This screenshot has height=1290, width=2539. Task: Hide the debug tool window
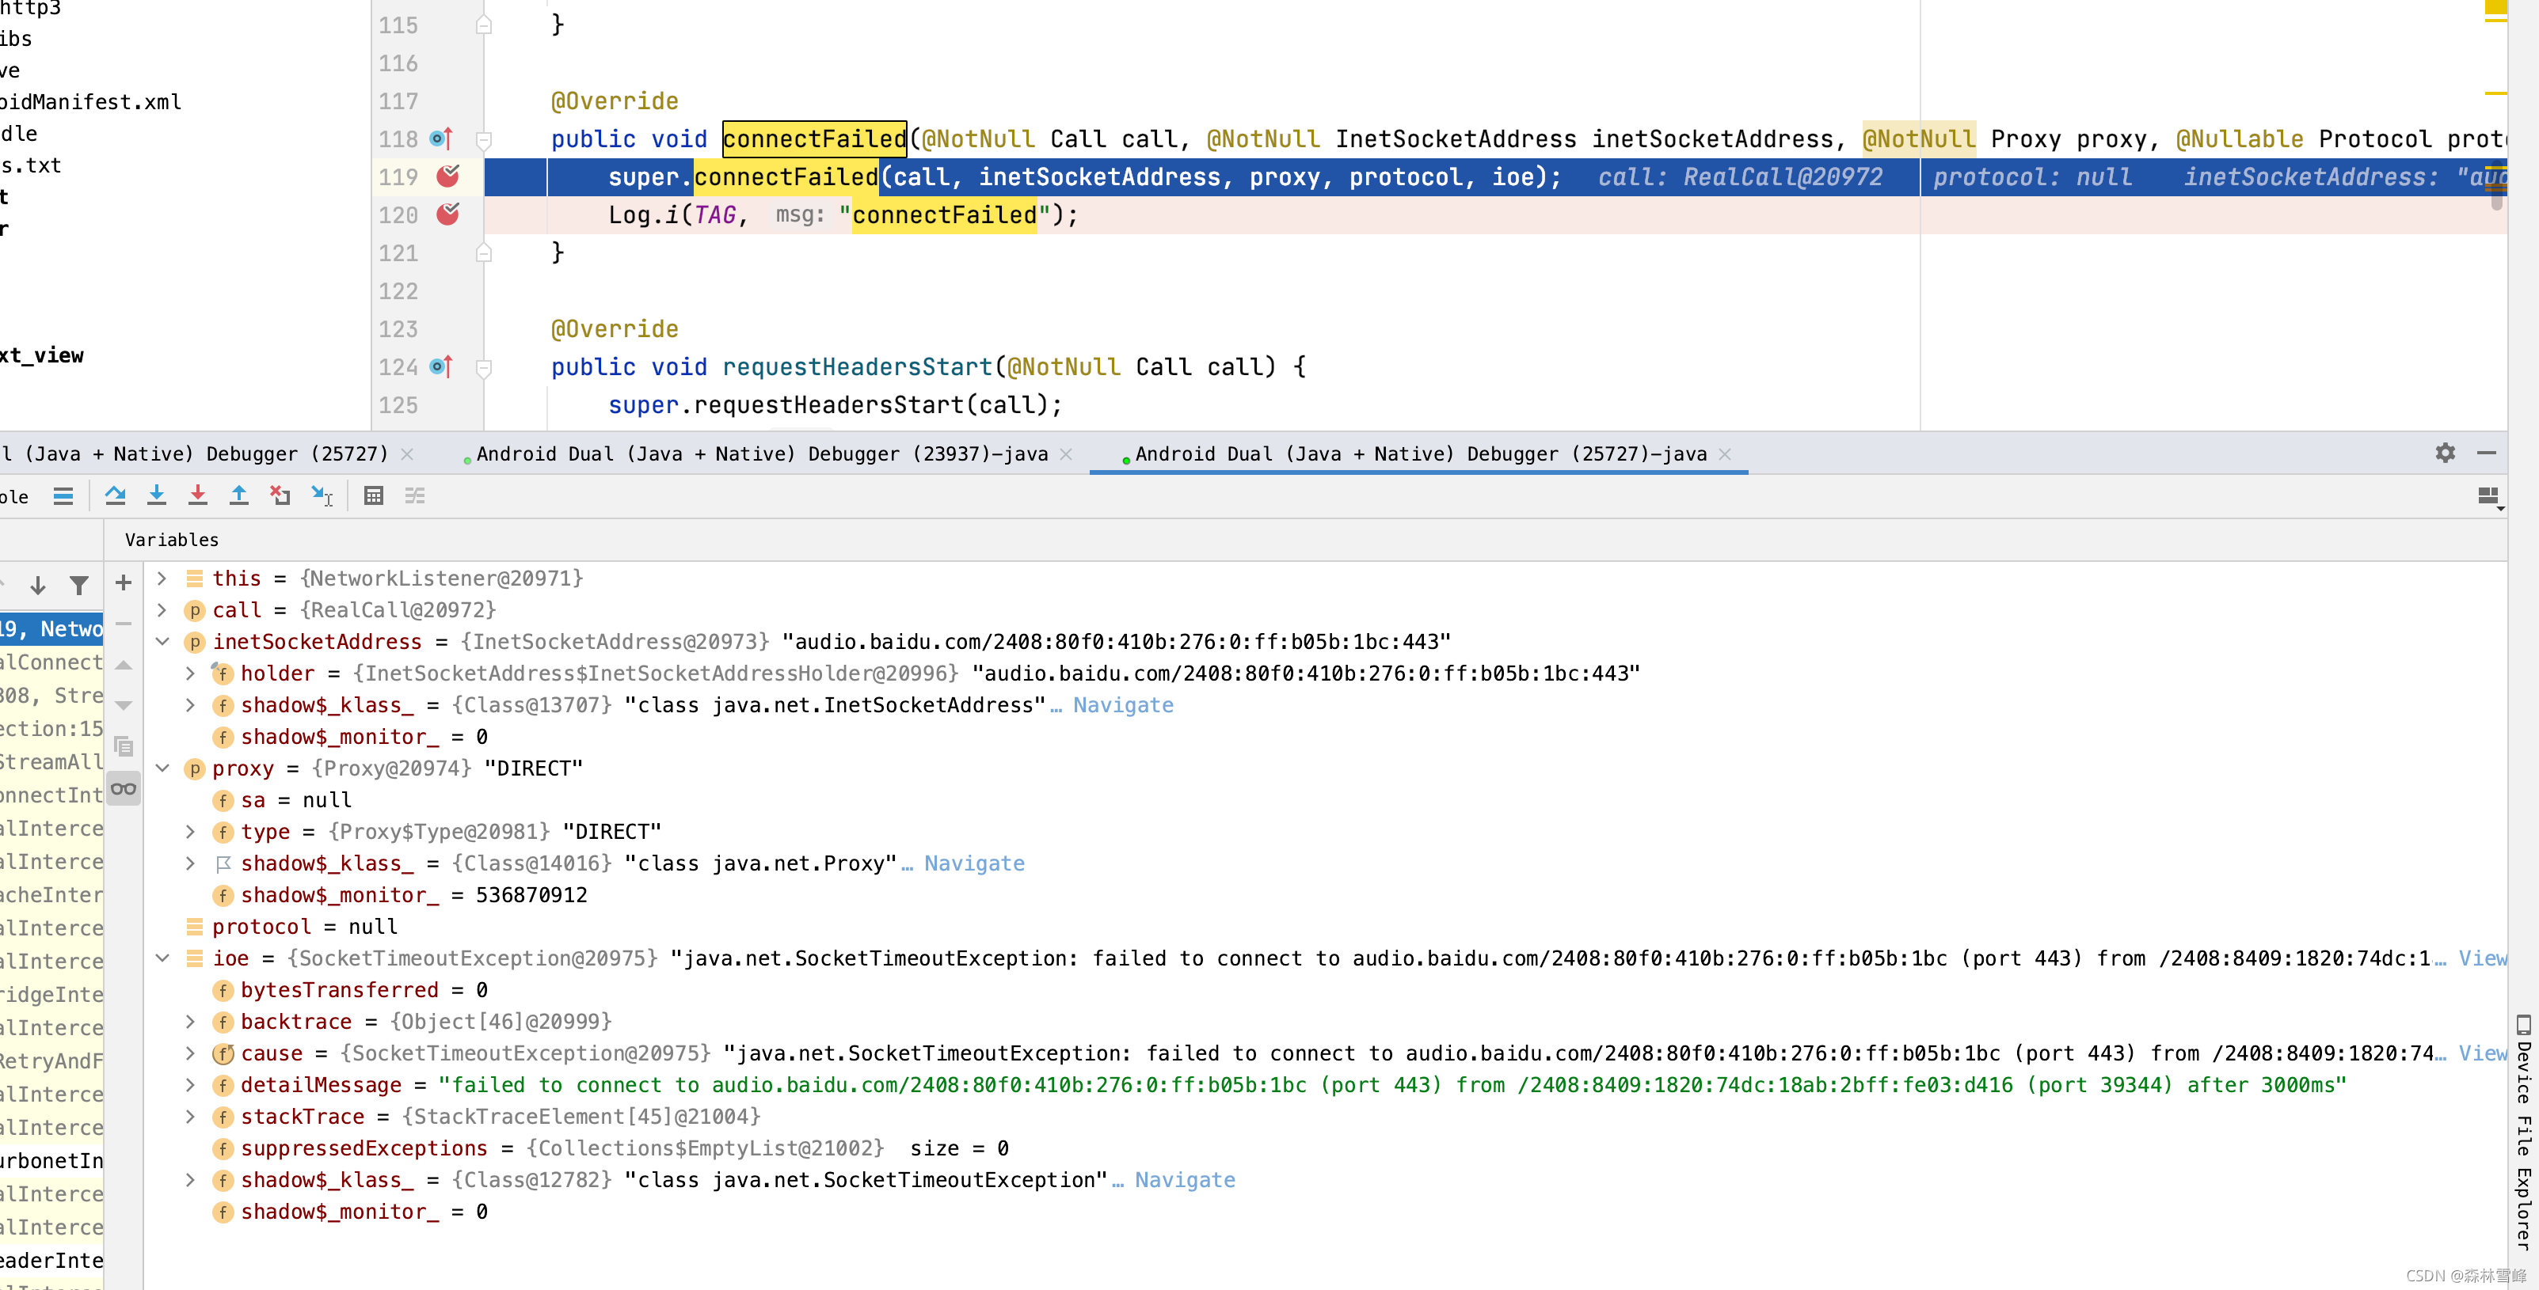2487,453
